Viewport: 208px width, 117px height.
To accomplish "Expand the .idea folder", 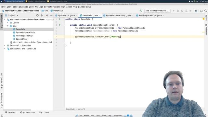I will point(7,23).
